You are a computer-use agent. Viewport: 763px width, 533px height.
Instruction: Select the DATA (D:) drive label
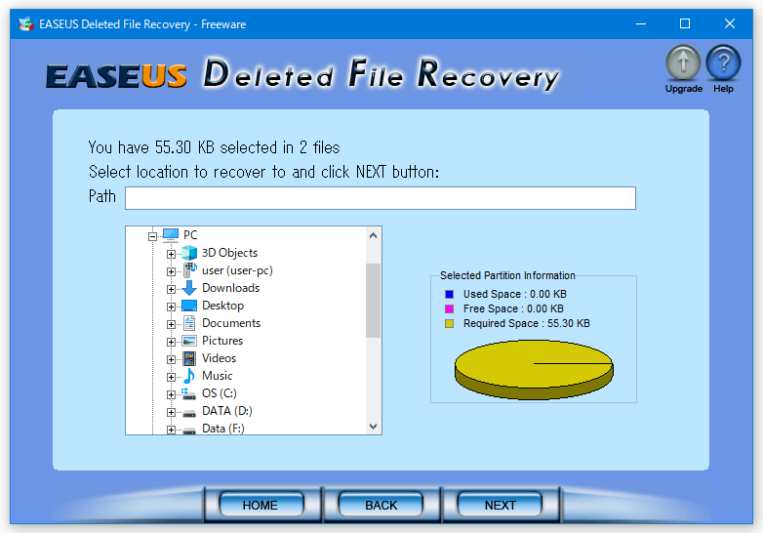click(x=226, y=411)
